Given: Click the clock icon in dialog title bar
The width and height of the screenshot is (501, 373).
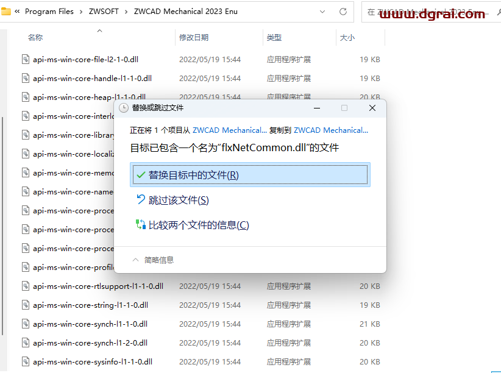Looking at the screenshot, I should pyautogui.click(x=123, y=108).
